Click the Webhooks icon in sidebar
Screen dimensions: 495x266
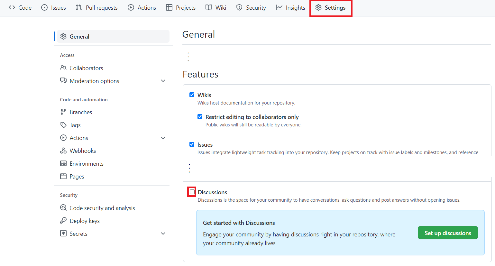click(x=63, y=151)
